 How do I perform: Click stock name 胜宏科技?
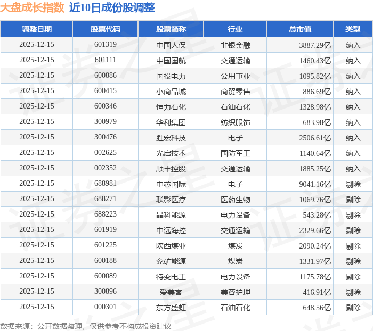click(171, 138)
